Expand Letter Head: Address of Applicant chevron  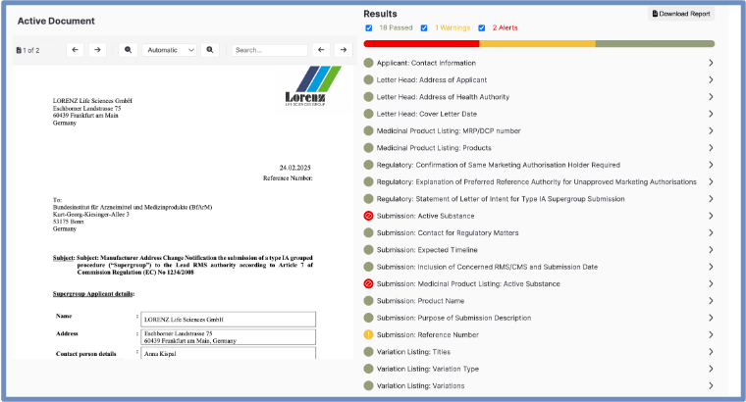(x=711, y=79)
